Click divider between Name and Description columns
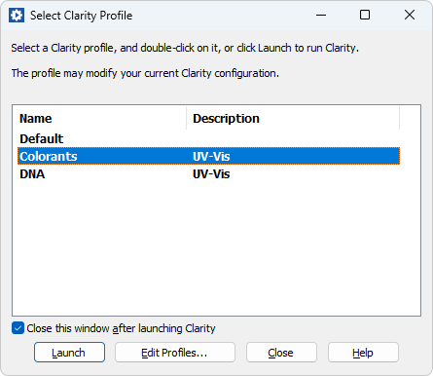Viewport: 433px width, 376px height. coord(187,119)
